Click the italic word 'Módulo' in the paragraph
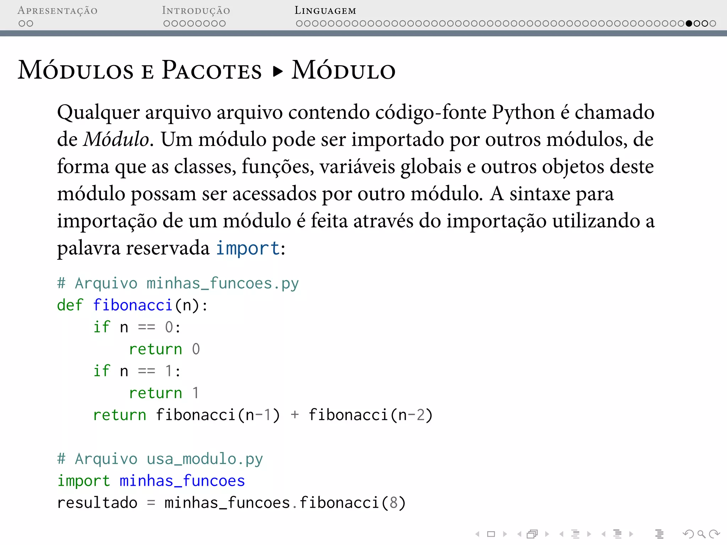 [x=116, y=139]
